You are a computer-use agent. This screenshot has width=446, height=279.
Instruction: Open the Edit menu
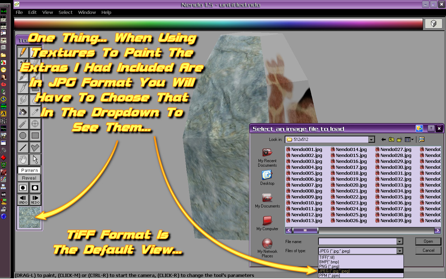coord(32,12)
